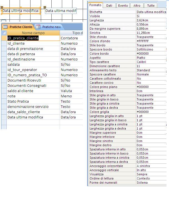Open the Valuta data type cell
This screenshot has height=200, width=169.
(x=71, y=91)
